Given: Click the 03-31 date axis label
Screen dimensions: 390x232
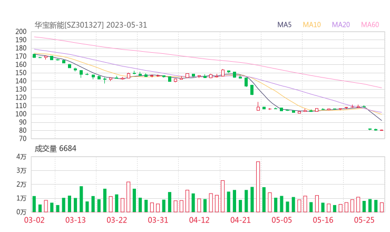Looking at the screenshot, I should (158, 220).
